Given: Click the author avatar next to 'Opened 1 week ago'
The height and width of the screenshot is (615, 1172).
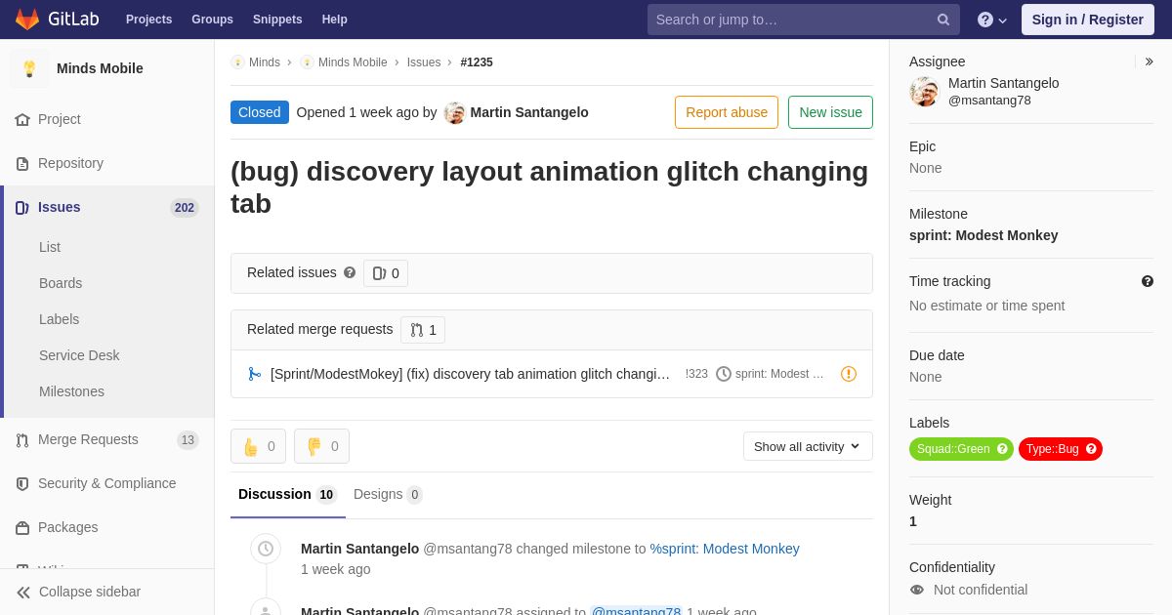Looking at the screenshot, I should 454,113.
